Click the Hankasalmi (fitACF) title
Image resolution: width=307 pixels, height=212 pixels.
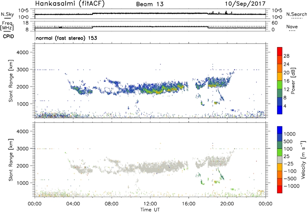(70, 4)
